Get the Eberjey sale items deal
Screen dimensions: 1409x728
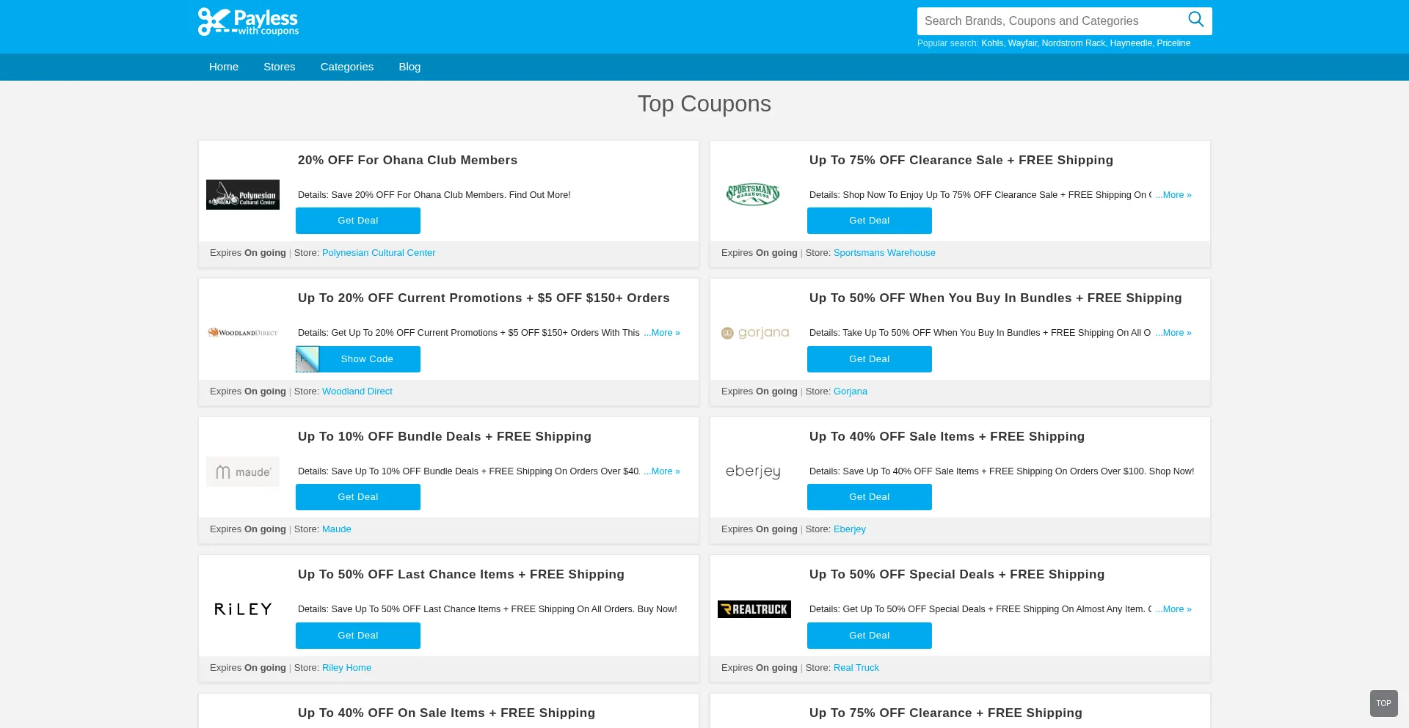click(870, 497)
